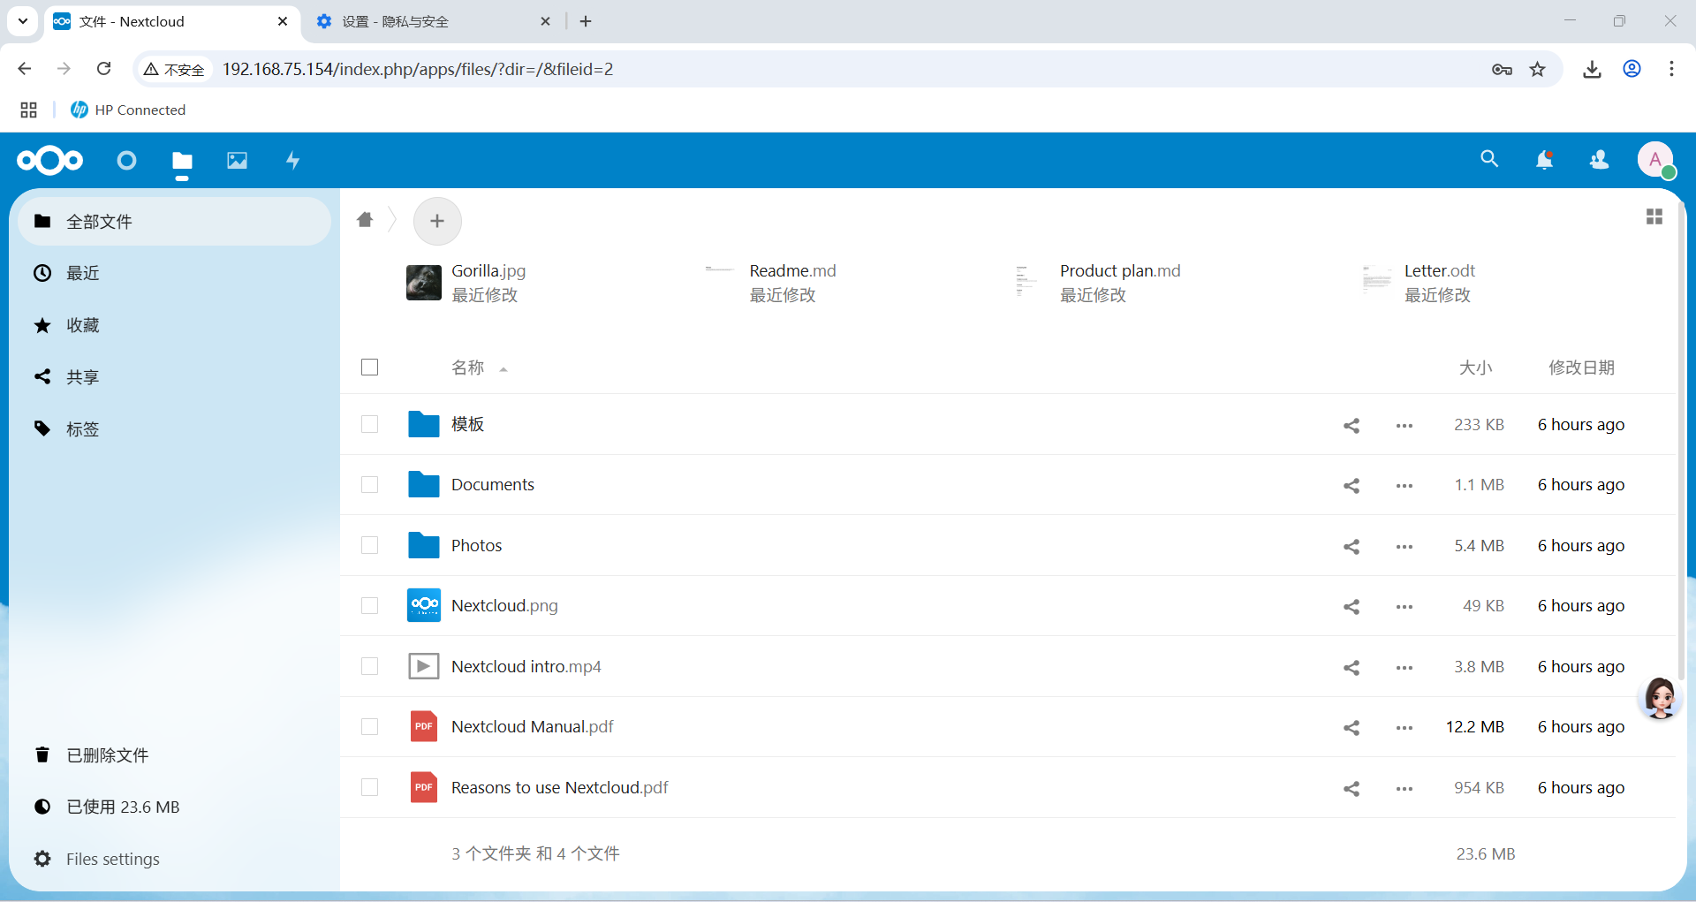The image size is (1696, 902).
Task: Share Reasons to use Nextcloud.pdf
Action: tap(1351, 788)
